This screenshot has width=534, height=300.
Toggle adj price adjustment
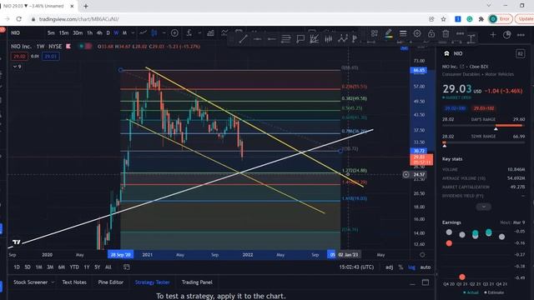(390, 267)
